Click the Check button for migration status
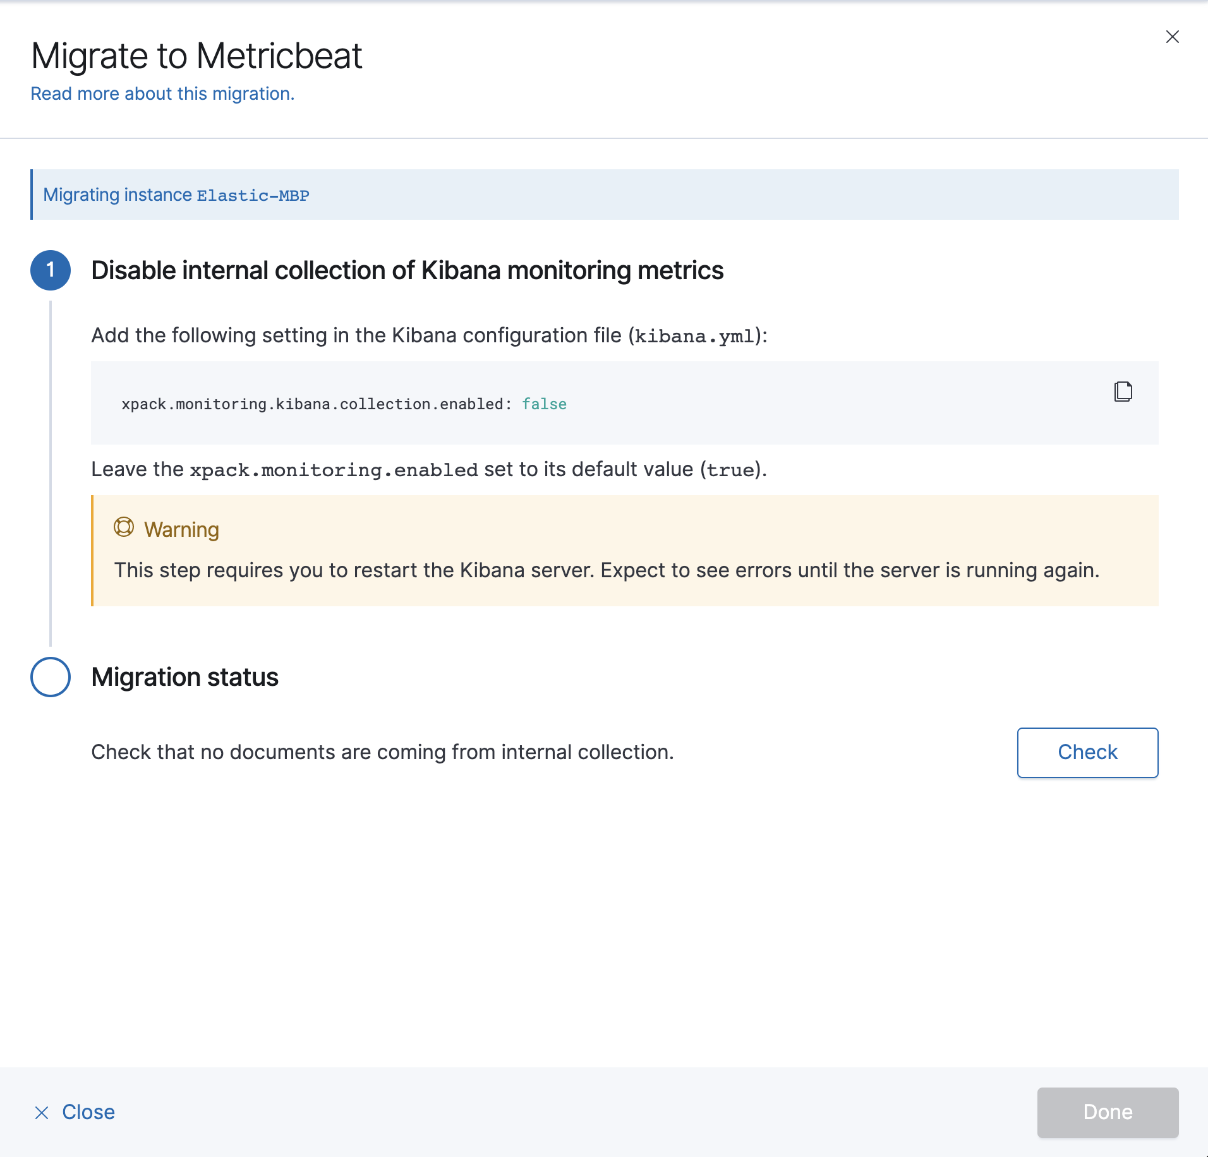Viewport: 1208px width, 1157px height. click(1087, 752)
